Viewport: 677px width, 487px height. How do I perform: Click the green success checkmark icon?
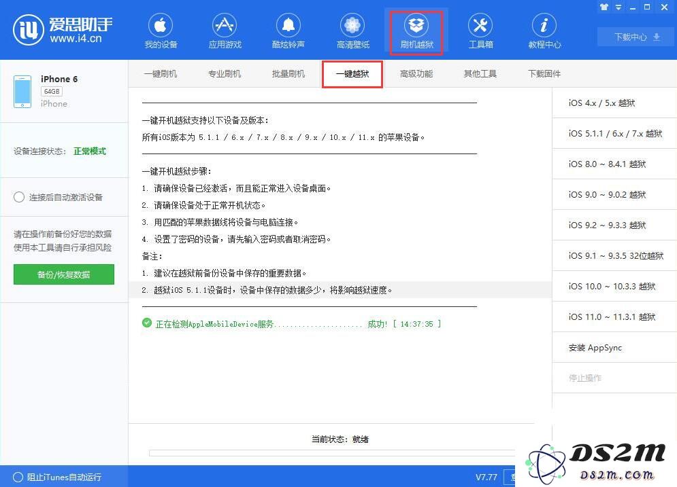(147, 323)
